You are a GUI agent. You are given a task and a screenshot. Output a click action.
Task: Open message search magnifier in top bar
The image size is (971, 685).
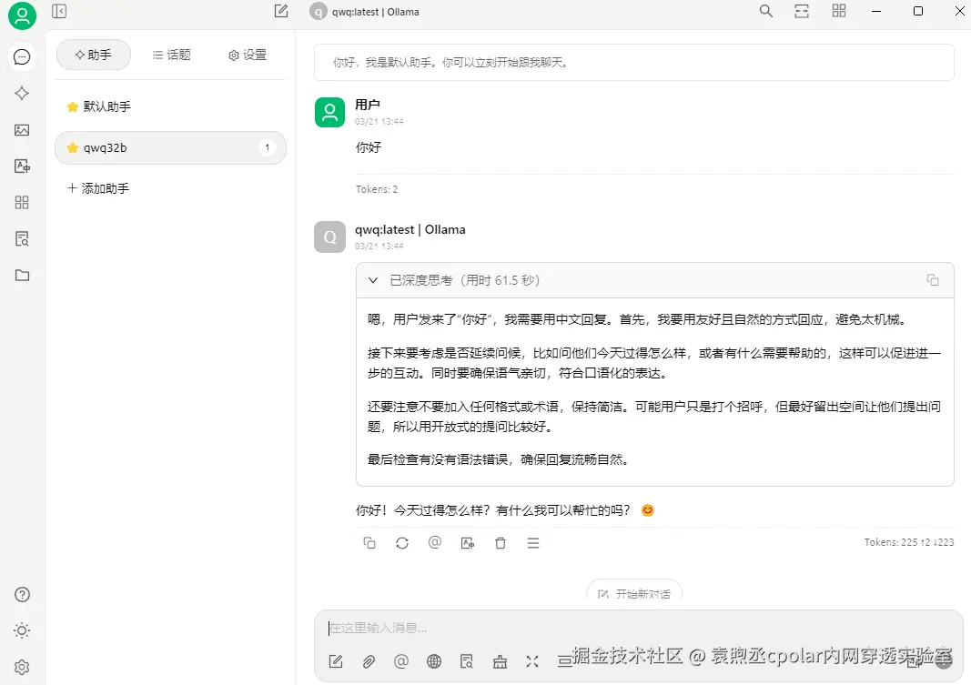pyautogui.click(x=766, y=11)
